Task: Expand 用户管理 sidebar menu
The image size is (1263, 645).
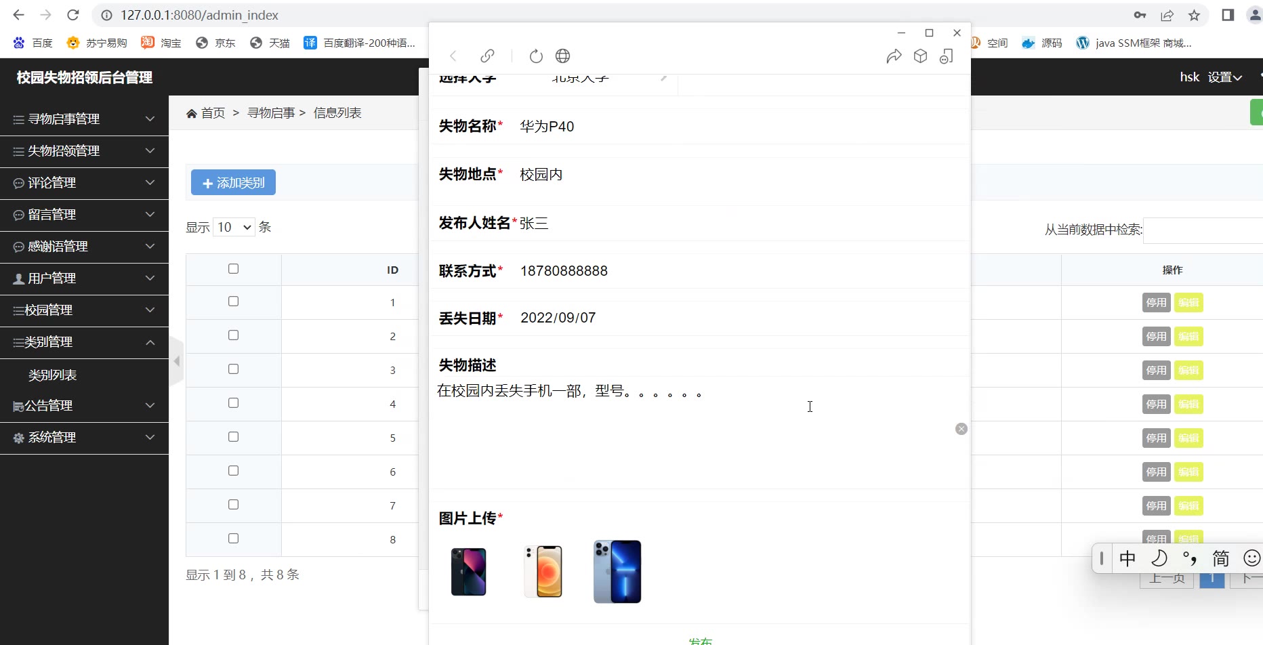Action: click(84, 278)
